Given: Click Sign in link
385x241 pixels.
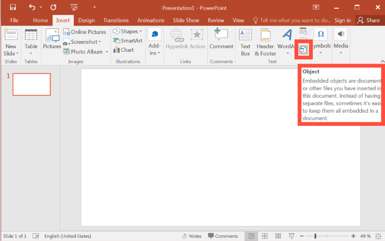Looking at the screenshot, I should coord(342,20).
